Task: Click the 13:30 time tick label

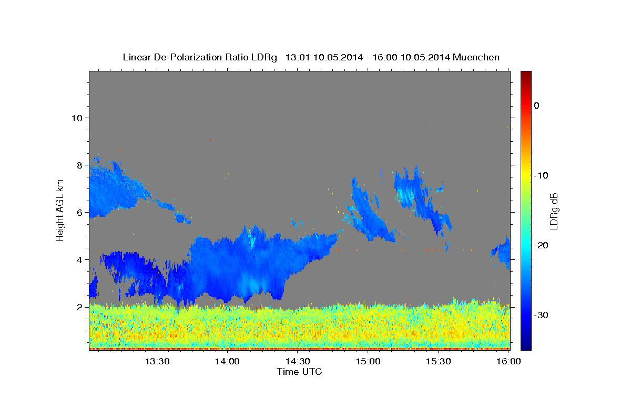Action: coord(157,361)
